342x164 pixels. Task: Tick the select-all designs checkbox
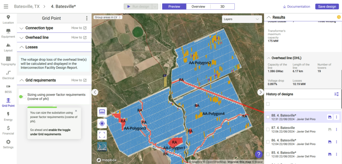pos(268,104)
